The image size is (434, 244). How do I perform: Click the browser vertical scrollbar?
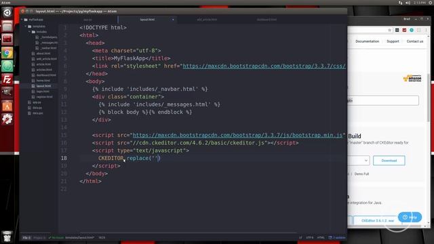click(429, 98)
